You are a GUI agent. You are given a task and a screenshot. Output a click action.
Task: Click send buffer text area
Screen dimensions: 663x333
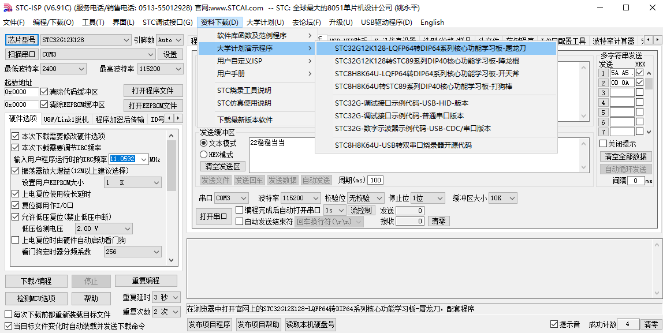click(415, 155)
